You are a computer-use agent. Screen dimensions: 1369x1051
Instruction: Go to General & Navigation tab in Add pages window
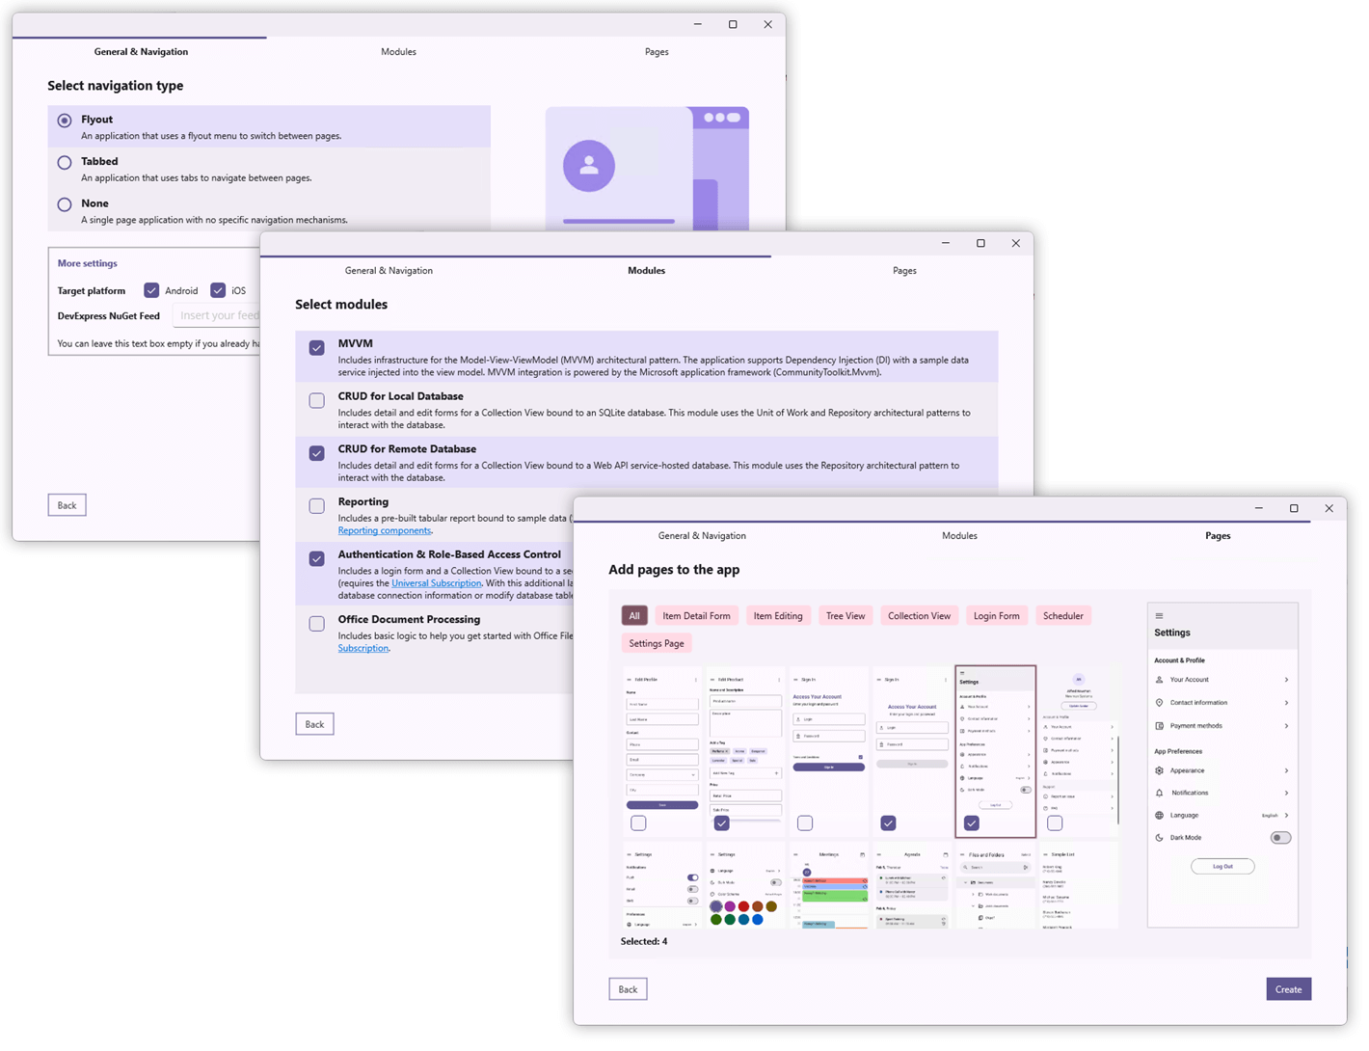point(702,536)
